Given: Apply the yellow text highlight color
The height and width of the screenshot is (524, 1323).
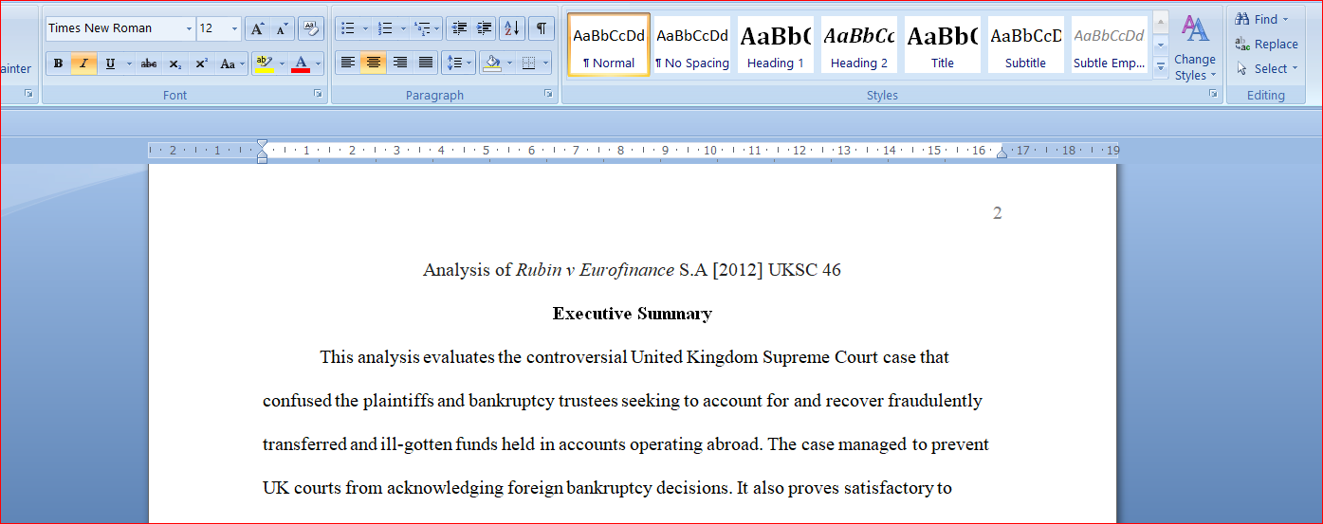Looking at the screenshot, I should coord(265,63).
